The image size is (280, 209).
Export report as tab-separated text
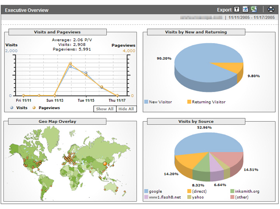237,9
